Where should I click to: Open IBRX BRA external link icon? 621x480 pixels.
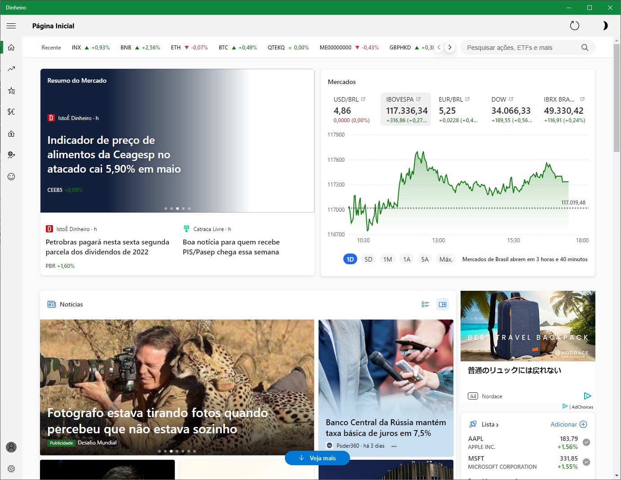(582, 99)
